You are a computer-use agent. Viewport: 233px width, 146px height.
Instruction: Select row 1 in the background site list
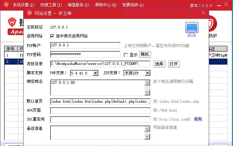(x=14, y=55)
